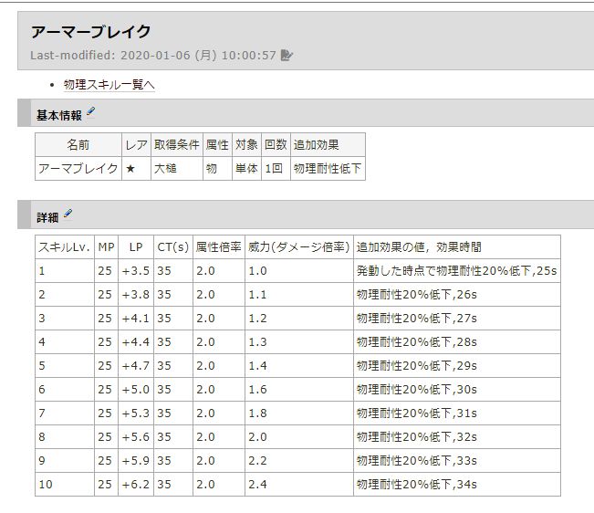
Task: Click the 対象 column header
Action: [246, 145]
